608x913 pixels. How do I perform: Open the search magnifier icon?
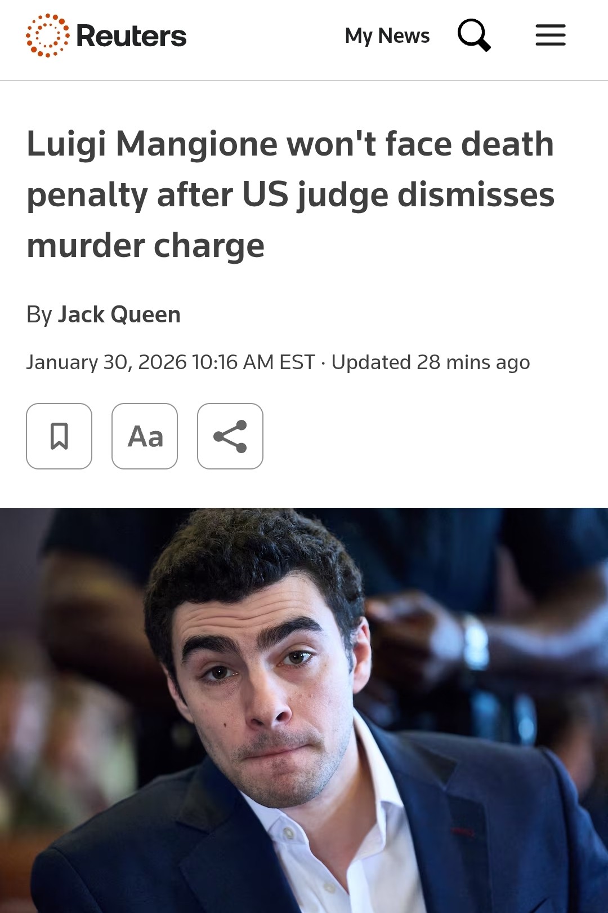click(x=474, y=35)
